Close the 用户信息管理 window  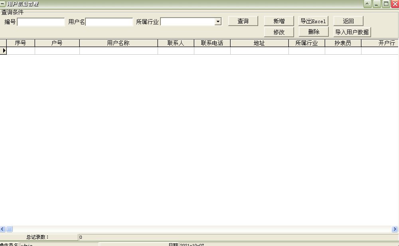click(x=395, y=4)
